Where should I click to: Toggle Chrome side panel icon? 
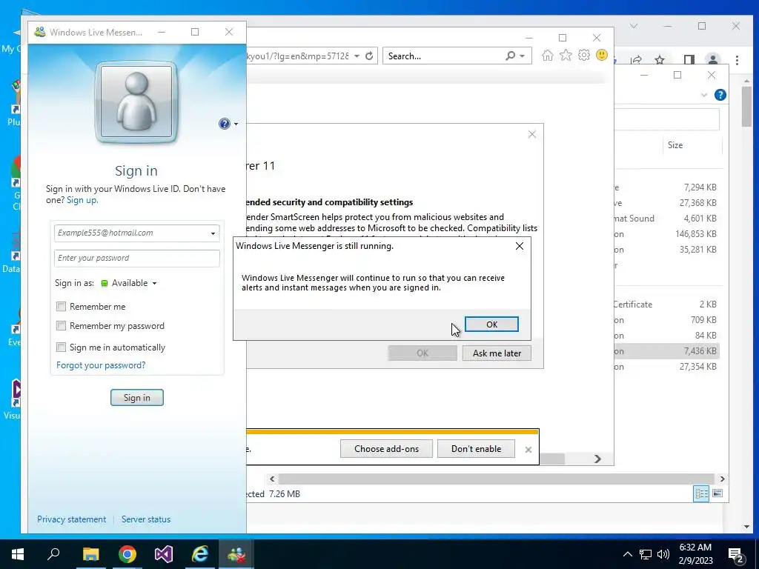(689, 60)
